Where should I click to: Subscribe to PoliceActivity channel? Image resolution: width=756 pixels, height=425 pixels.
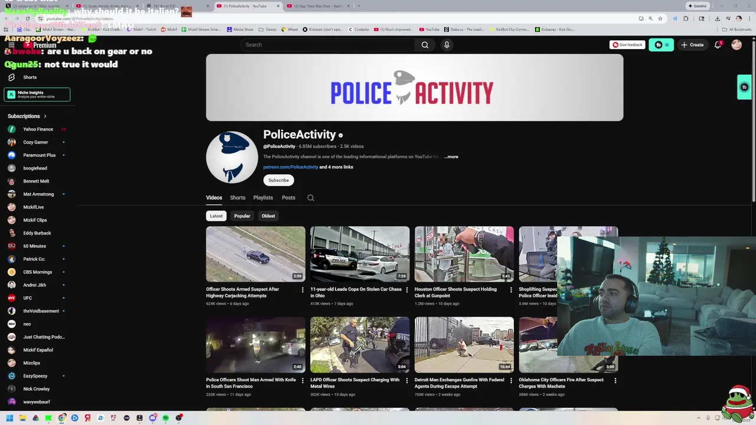pos(278,180)
